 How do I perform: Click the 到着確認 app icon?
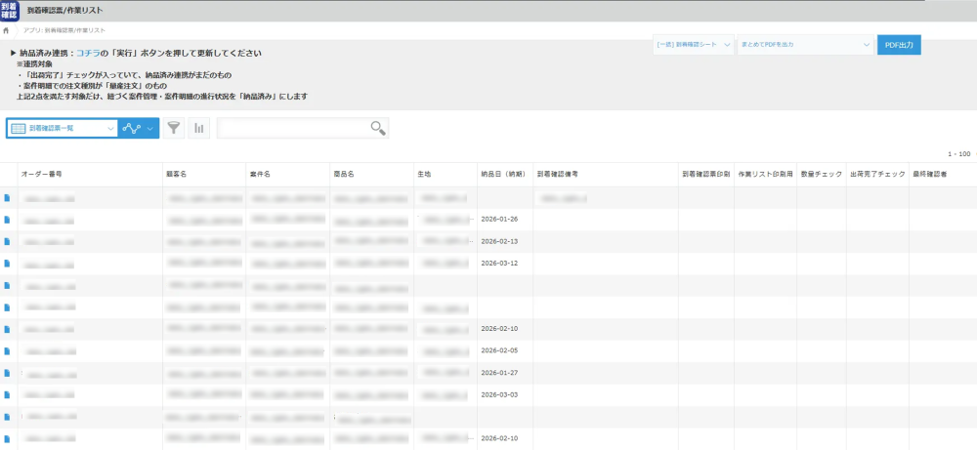click(x=10, y=11)
